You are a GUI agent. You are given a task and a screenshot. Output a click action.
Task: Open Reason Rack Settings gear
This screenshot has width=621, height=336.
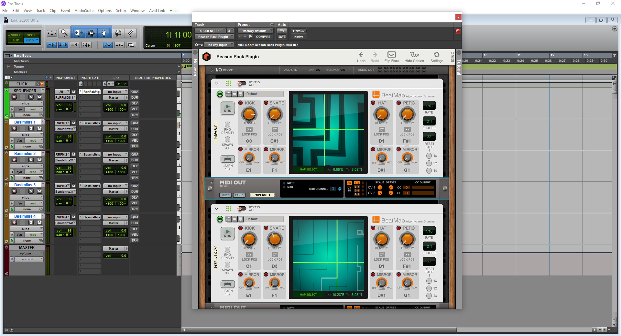pos(437,57)
